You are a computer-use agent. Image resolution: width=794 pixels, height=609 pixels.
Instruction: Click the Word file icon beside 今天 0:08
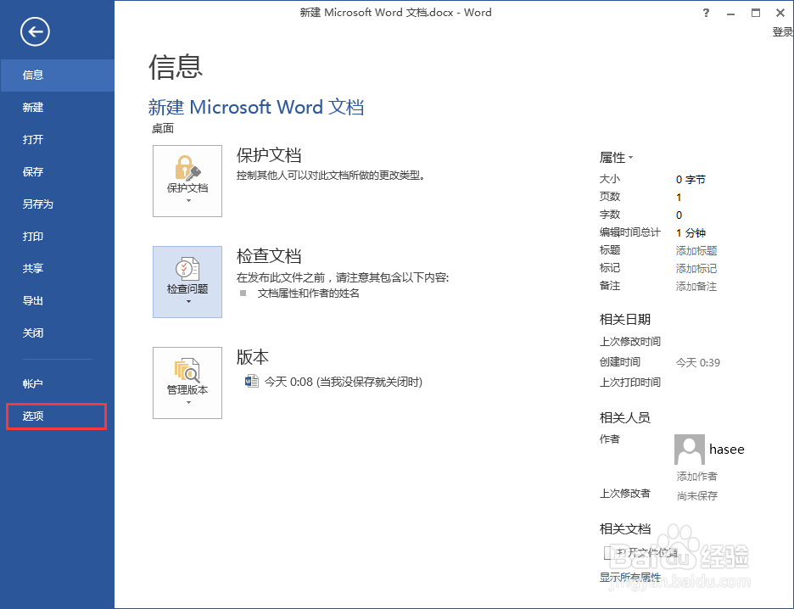[252, 381]
